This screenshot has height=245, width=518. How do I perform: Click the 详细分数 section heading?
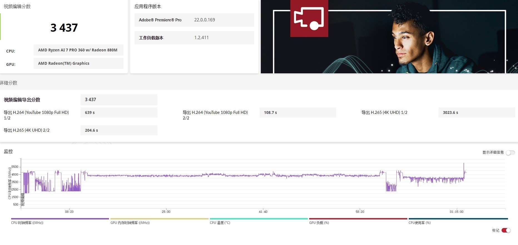[x=9, y=83]
